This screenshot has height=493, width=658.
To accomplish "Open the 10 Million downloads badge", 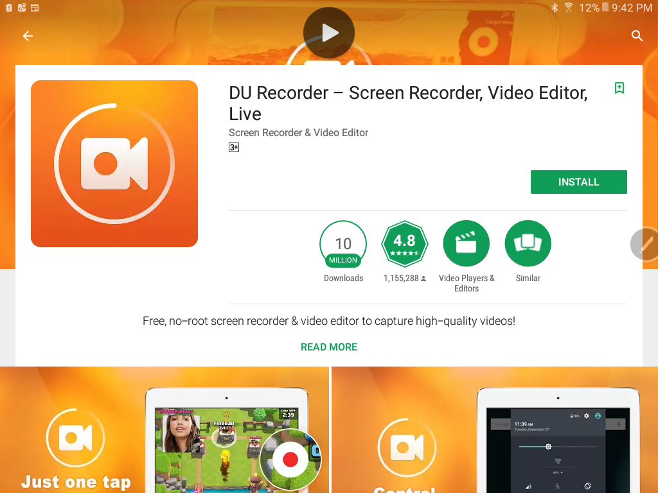I will point(343,244).
